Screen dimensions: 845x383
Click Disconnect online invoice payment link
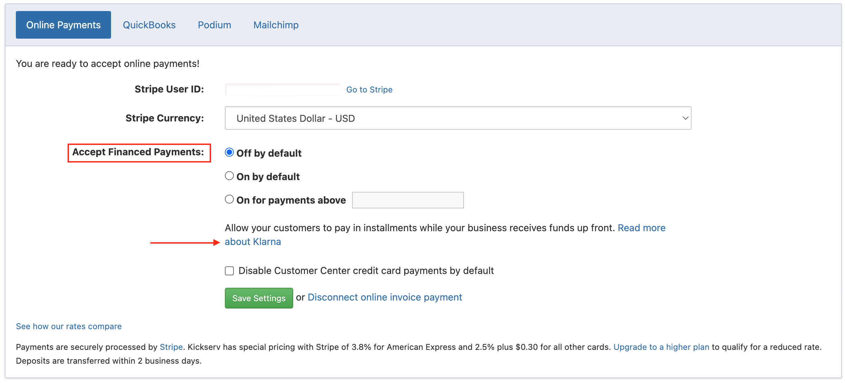tap(385, 297)
